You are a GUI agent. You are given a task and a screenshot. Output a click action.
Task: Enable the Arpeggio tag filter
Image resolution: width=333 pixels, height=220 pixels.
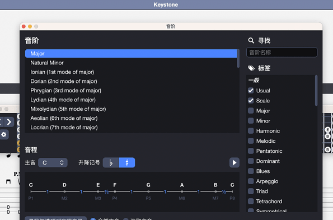pyautogui.click(x=251, y=181)
